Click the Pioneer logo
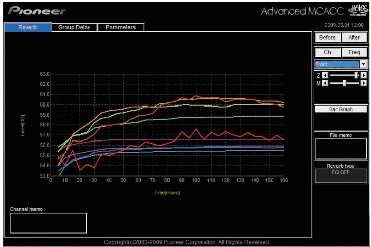The width and height of the screenshot is (371, 247). pyautogui.click(x=37, y=11)
